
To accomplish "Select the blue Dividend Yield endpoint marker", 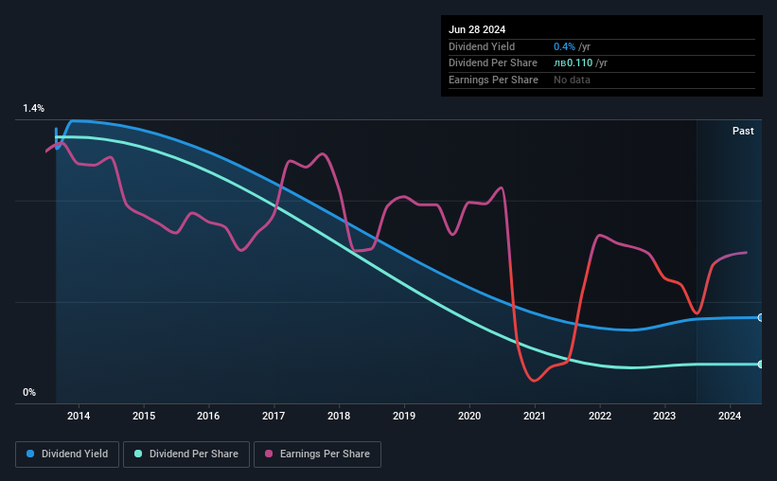I will [760, 317].
